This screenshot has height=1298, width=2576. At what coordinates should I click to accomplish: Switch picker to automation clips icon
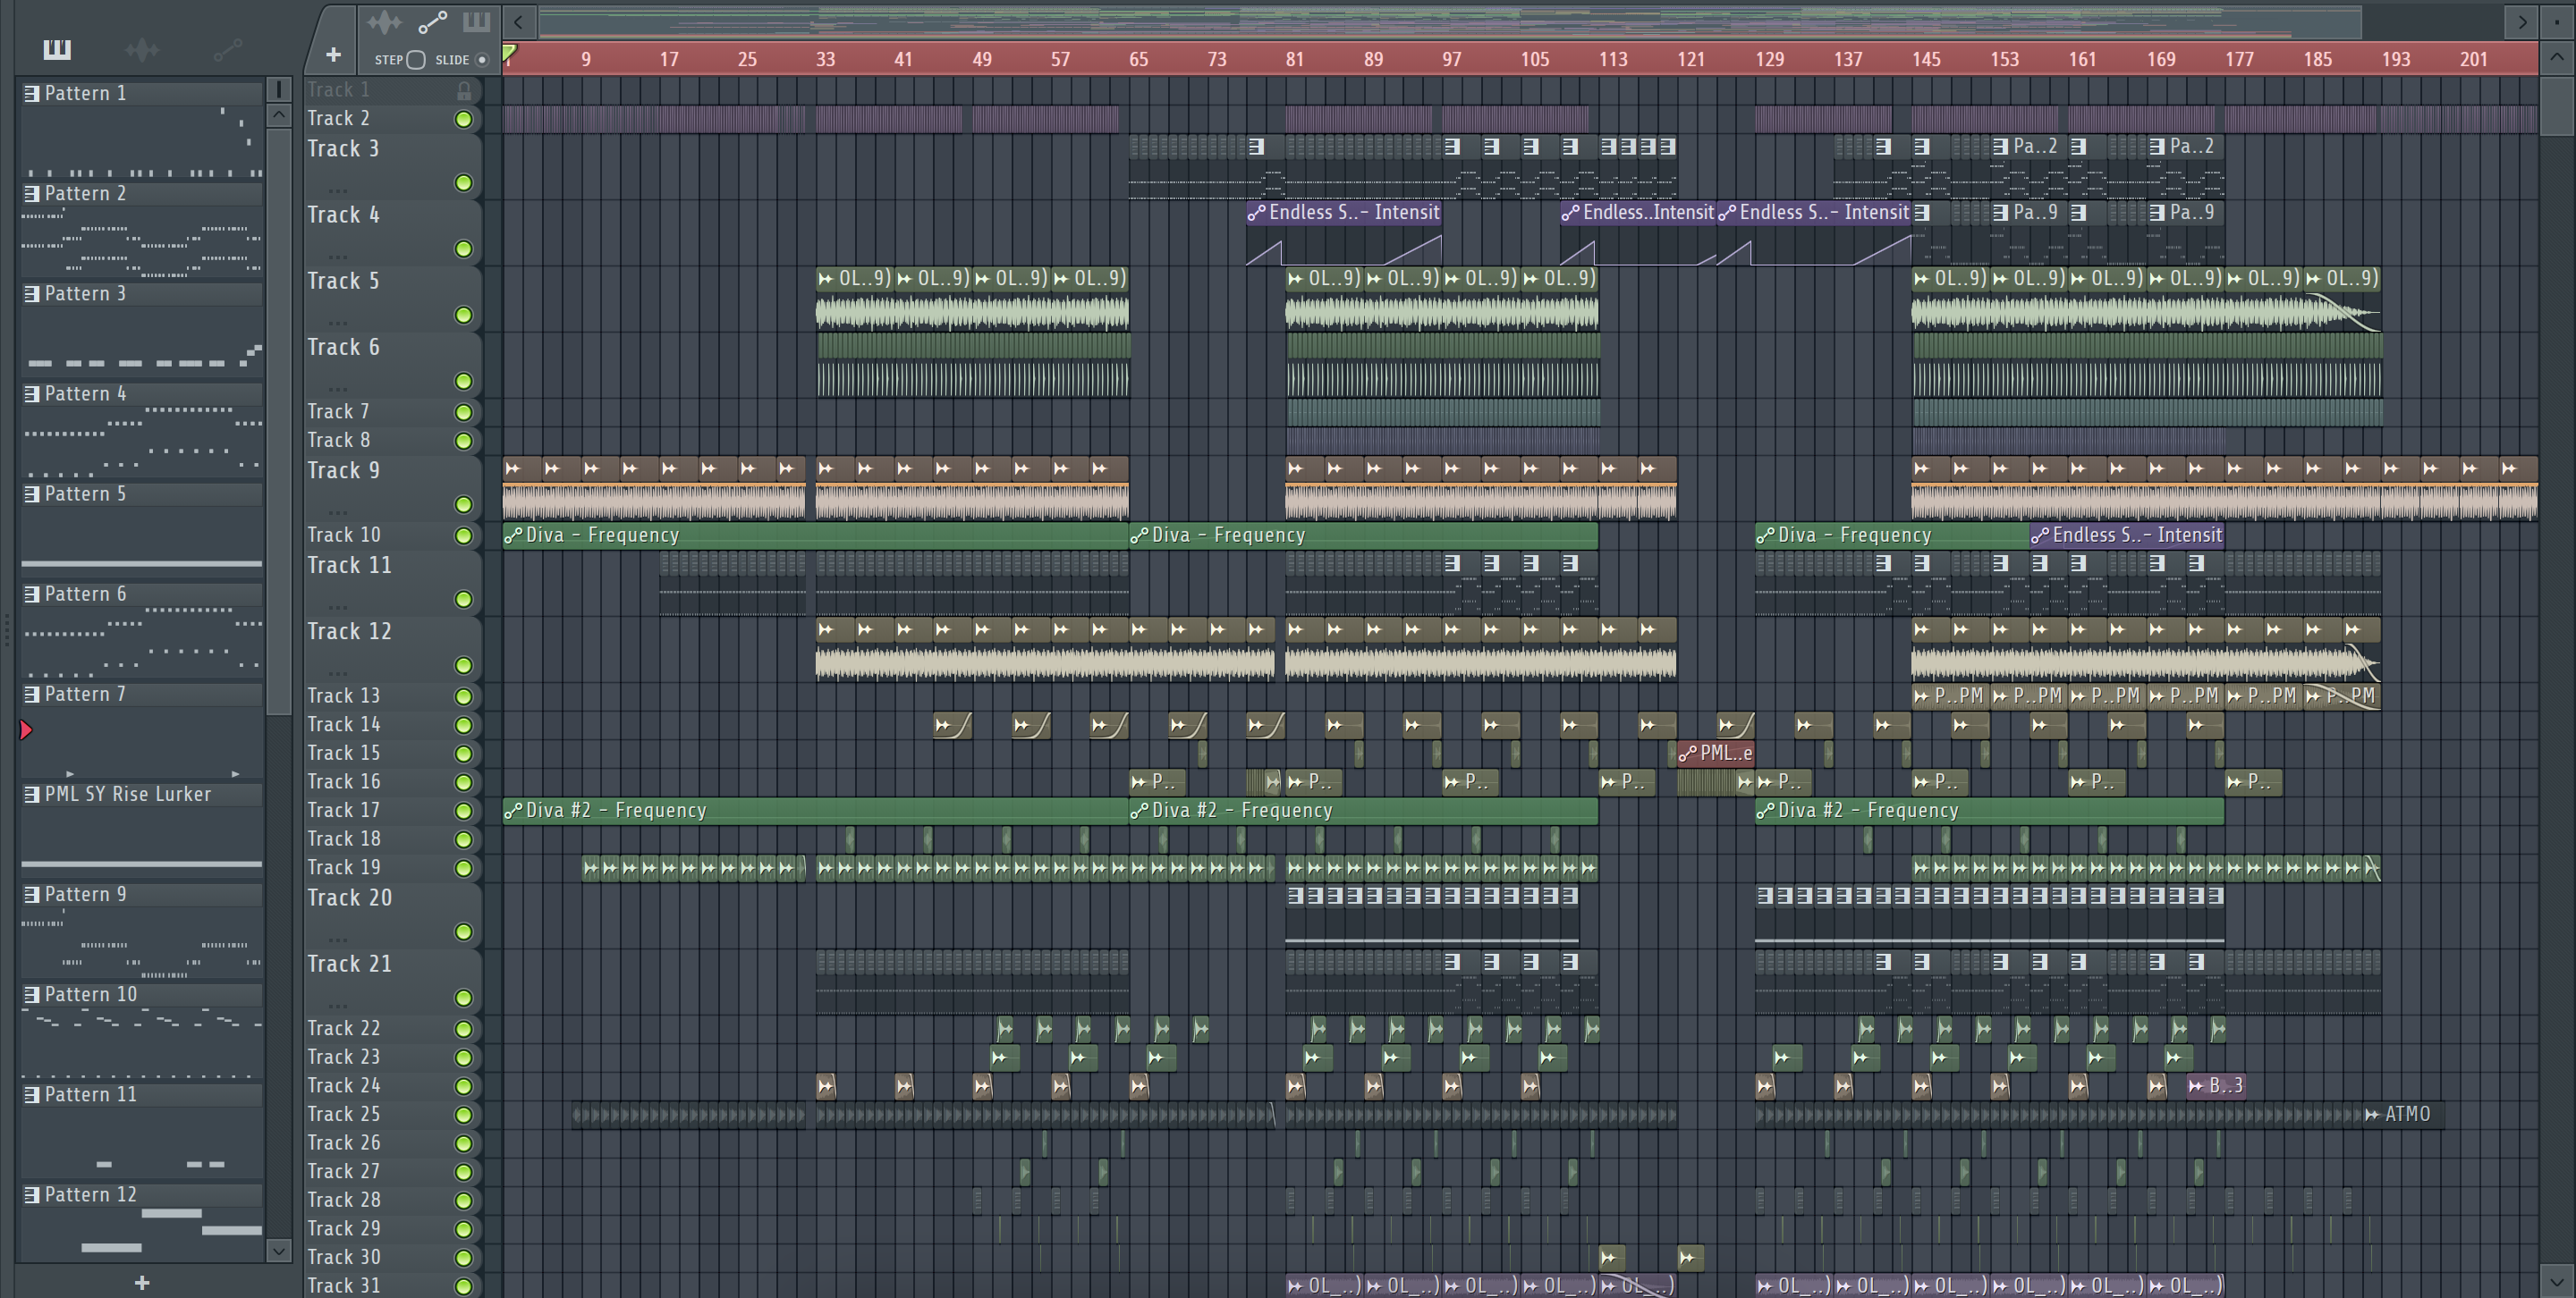(x=228, y=50)
